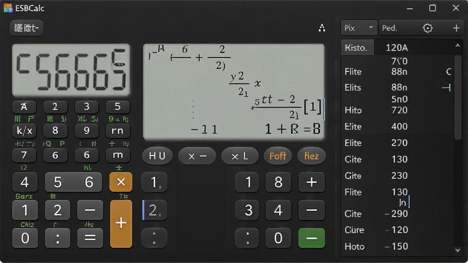Tap the gray minus key above the equals key

pos(90,210)
